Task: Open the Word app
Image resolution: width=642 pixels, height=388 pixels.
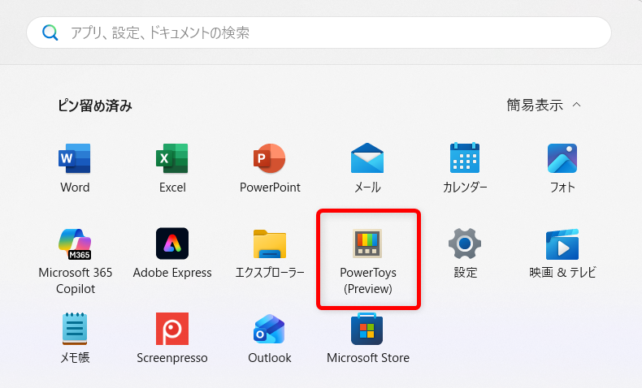Action: [75, 168]
